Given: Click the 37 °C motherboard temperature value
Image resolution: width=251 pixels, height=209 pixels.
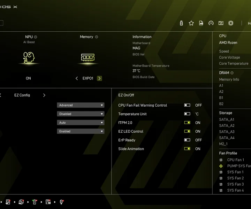Looking at the screenshot, I should pyautogui.click(x=136, y=71).
